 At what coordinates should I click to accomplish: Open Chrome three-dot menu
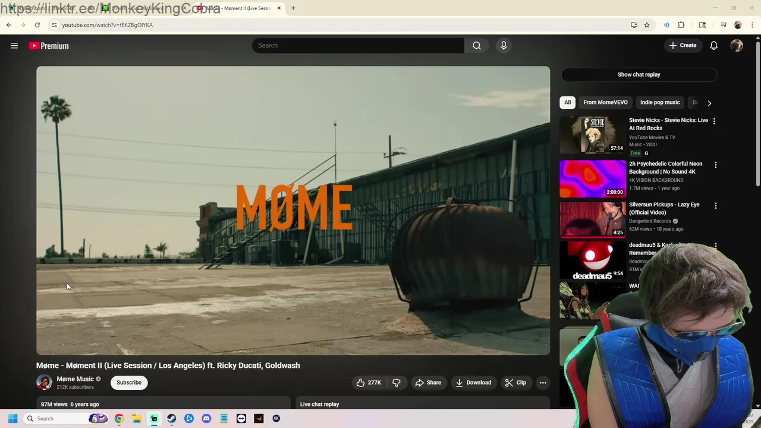[752, 25]
